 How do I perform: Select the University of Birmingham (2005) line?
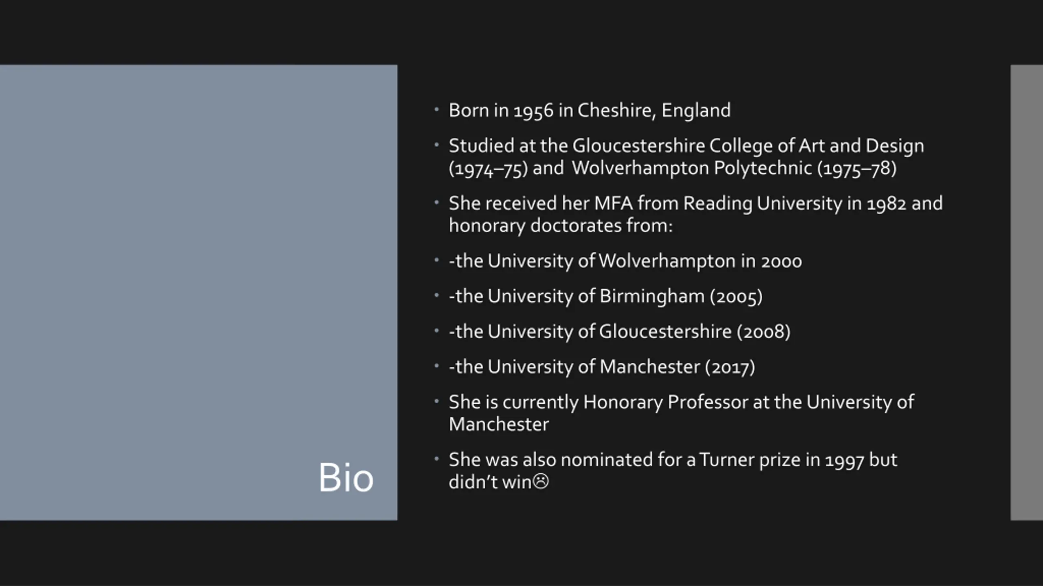pos(605,296)
